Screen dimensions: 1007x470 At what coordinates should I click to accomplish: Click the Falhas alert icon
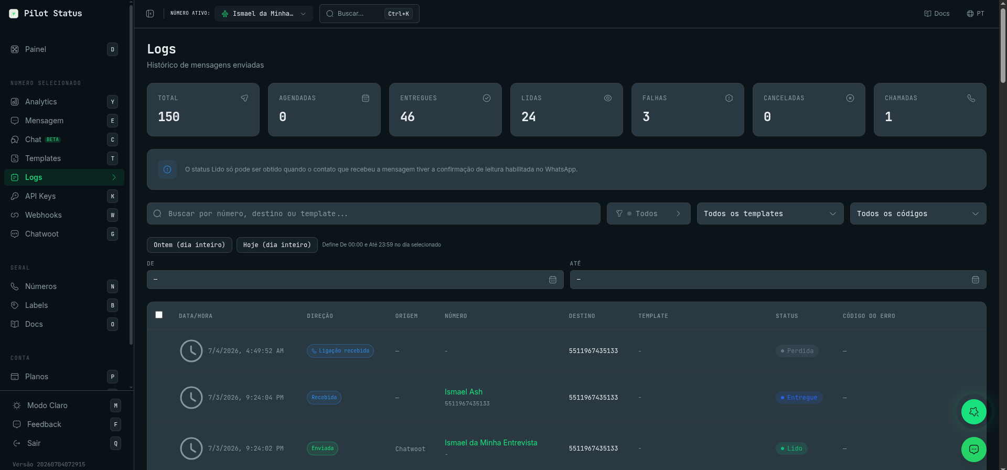[x=729, y=98]
